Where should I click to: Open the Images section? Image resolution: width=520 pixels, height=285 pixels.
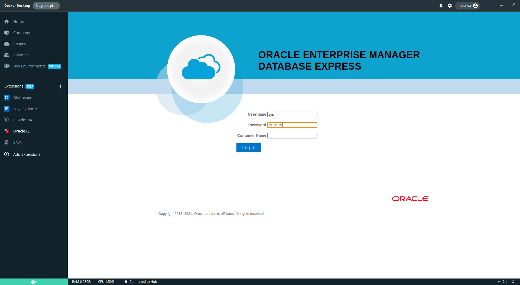coord(19,44)
